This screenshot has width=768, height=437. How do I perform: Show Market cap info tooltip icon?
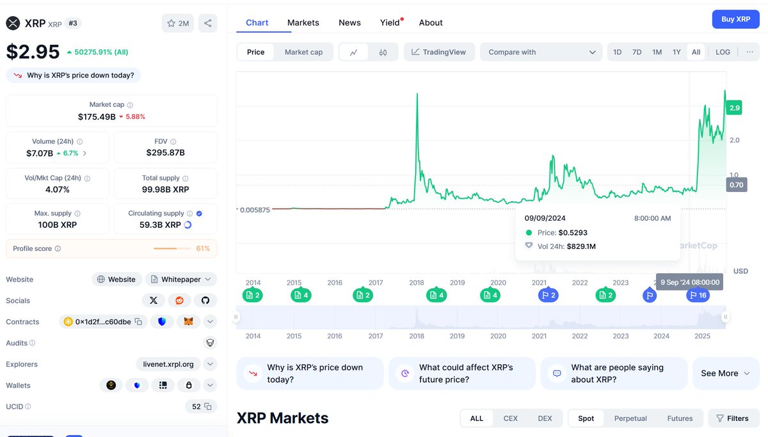pos(130,105)
